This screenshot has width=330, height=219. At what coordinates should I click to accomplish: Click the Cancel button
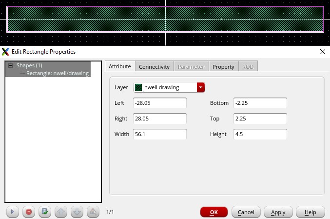[x=246, y=212]
